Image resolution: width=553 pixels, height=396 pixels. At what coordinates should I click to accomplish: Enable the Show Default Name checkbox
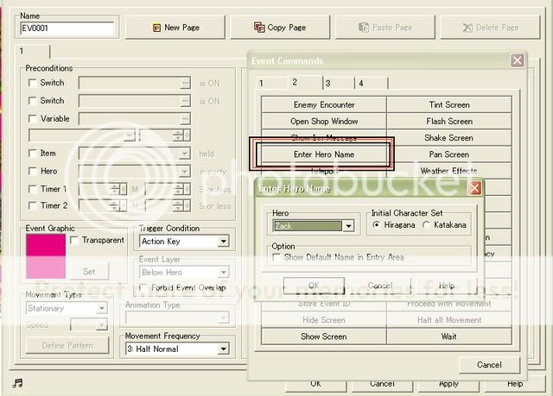(x=277, y=258)
